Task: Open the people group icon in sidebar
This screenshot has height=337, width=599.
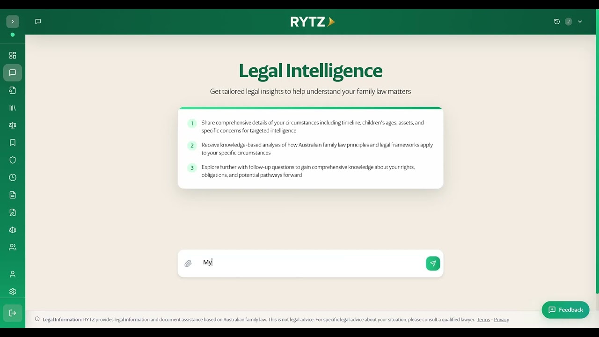Action: pos(13,247)
